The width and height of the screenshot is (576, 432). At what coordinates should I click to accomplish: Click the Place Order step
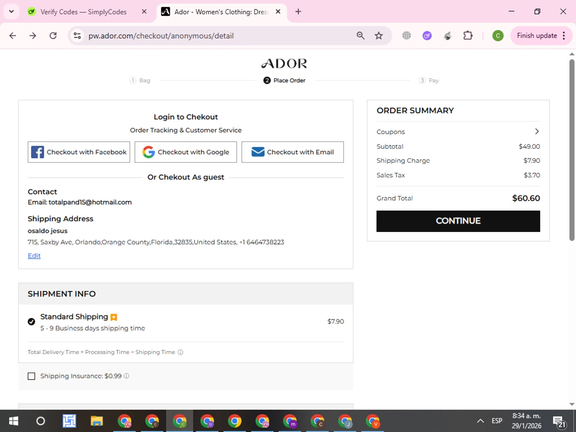pyautogui.click(x=284, y=80)
